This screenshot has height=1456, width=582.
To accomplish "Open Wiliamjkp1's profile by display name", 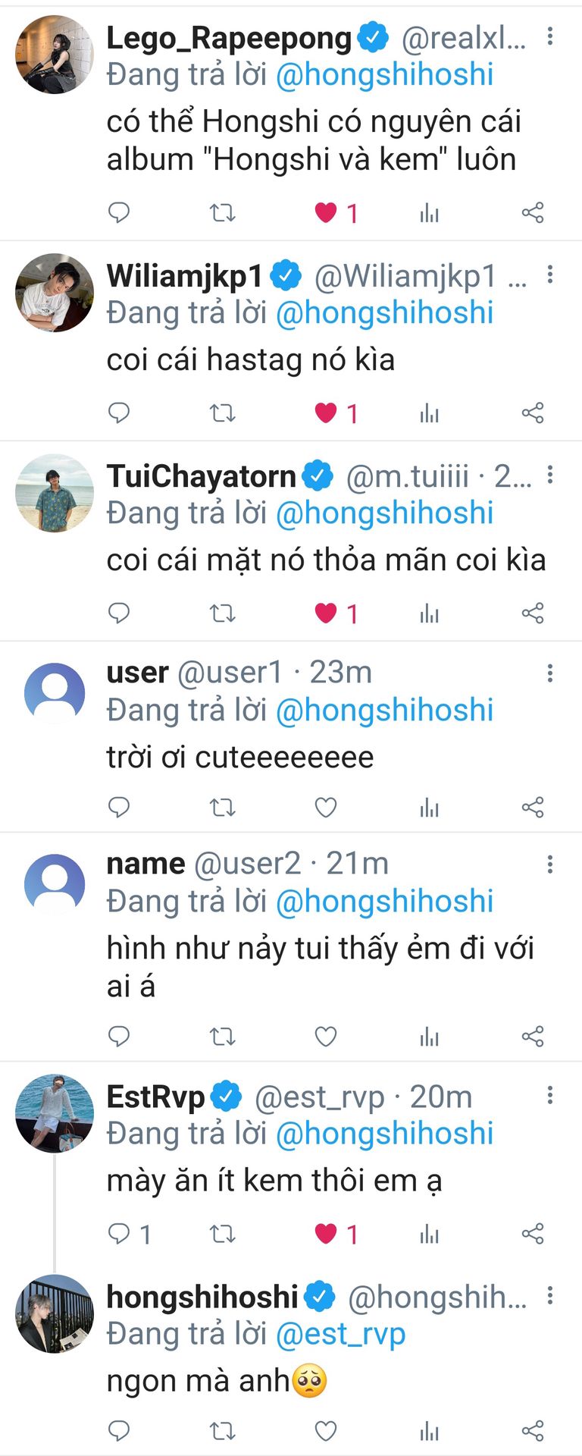I will (x=184, y=276).
